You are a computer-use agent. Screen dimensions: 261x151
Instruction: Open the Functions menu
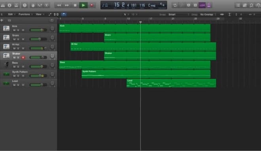tap(25, 15)
